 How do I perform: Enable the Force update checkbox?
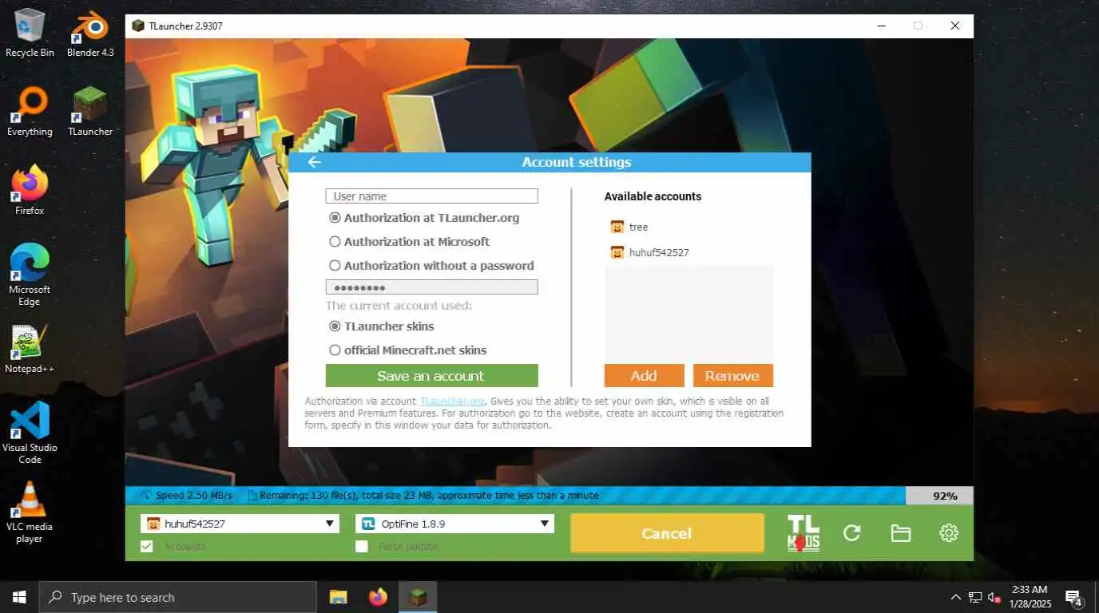(362, 546)
